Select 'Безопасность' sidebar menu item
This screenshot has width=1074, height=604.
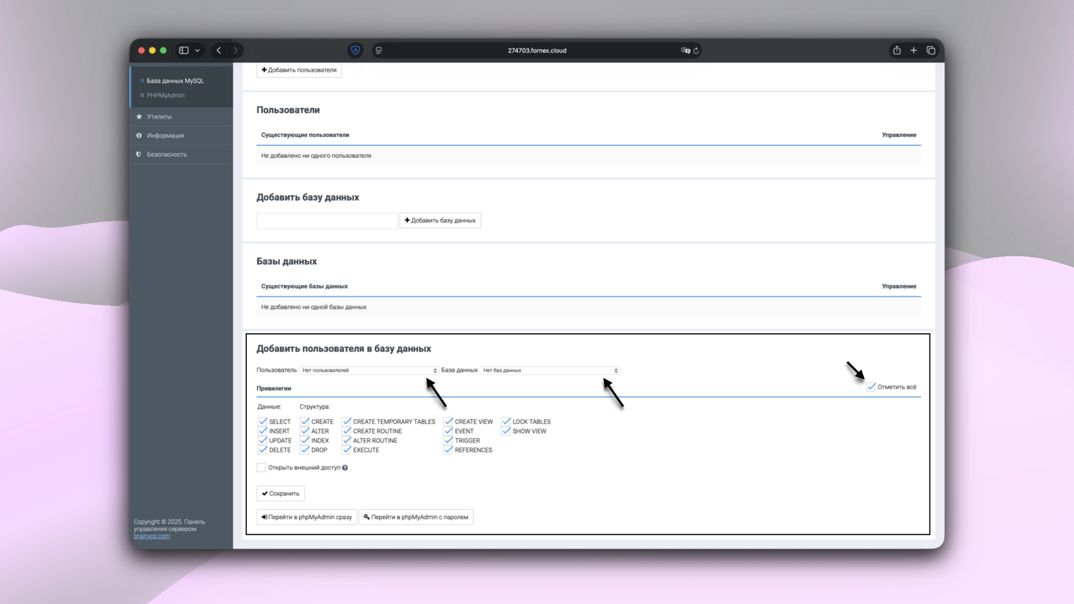click(x=167, y=154)
